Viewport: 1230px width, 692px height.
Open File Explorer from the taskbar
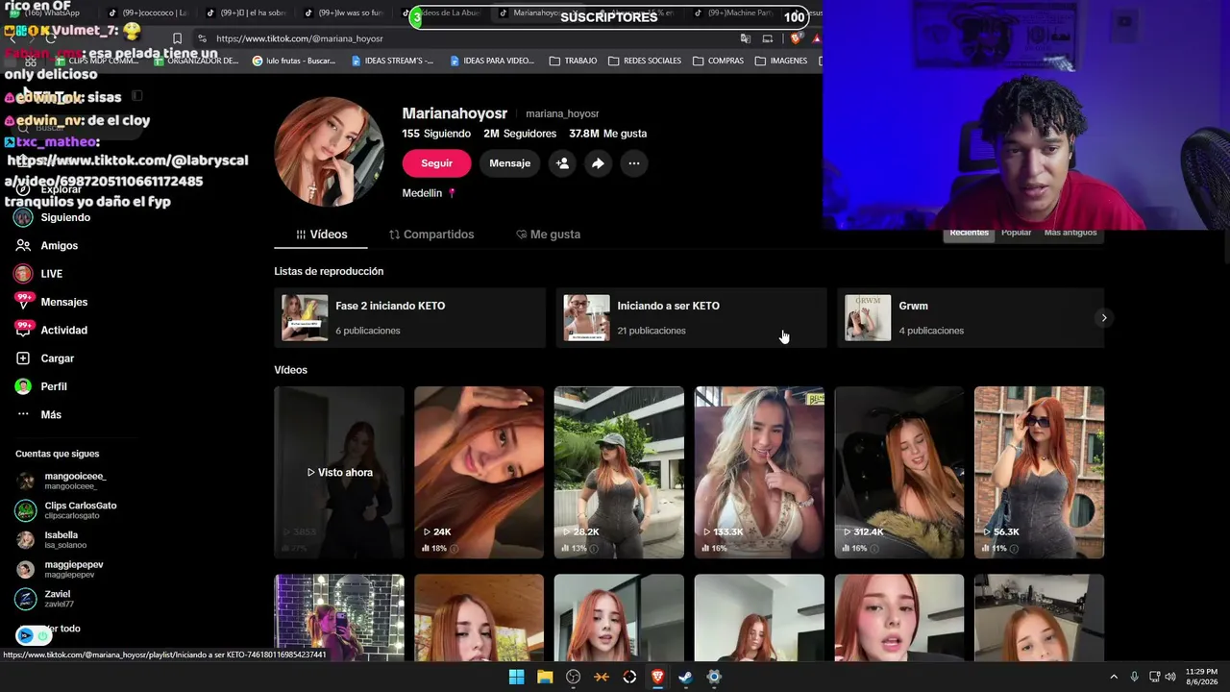point(545,677)
